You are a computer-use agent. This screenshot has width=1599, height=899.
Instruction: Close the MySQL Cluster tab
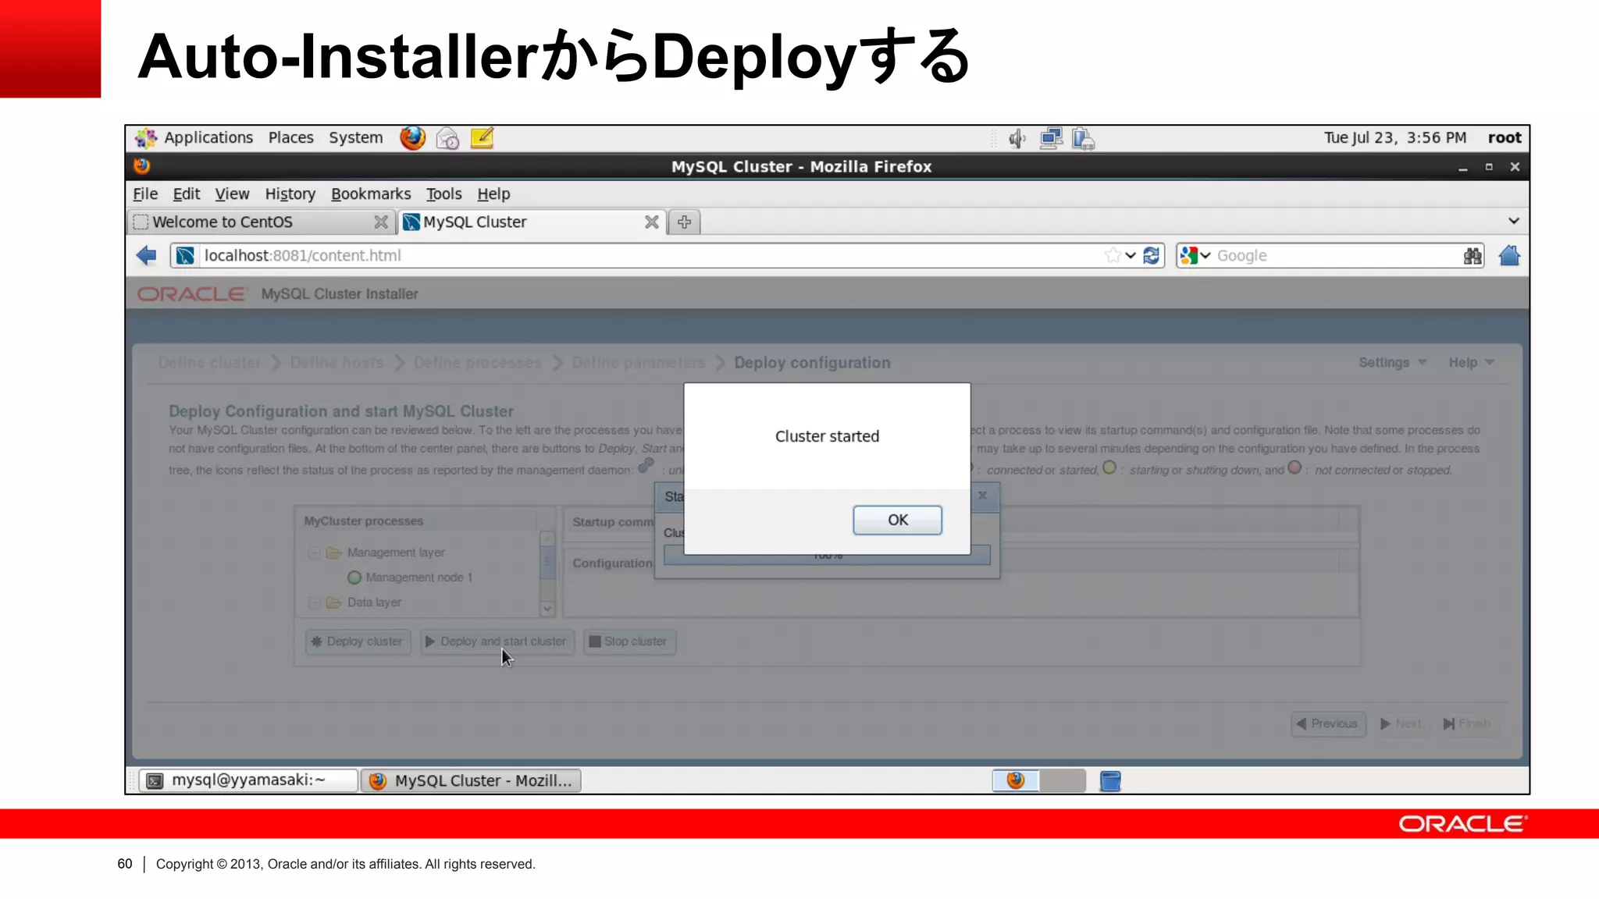[x=651, y=222]
